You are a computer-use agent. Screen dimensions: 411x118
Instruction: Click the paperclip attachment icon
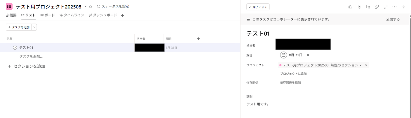tap(359, 7)
